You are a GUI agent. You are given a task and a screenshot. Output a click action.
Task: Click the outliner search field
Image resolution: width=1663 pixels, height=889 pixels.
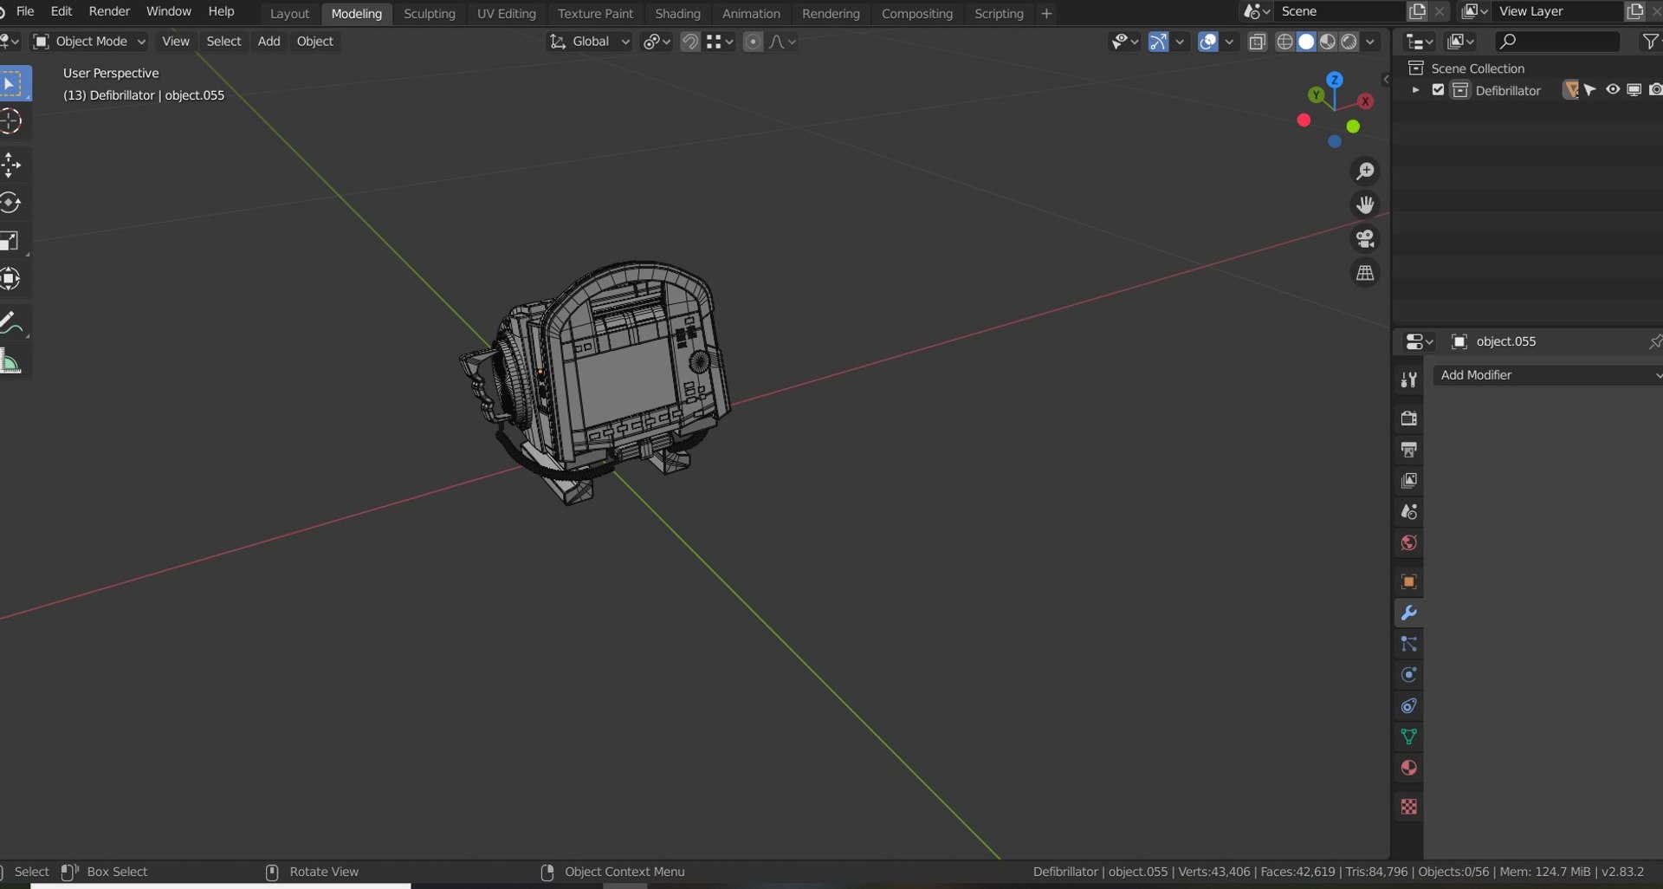pyautogui.click(x=1556, y=42)
